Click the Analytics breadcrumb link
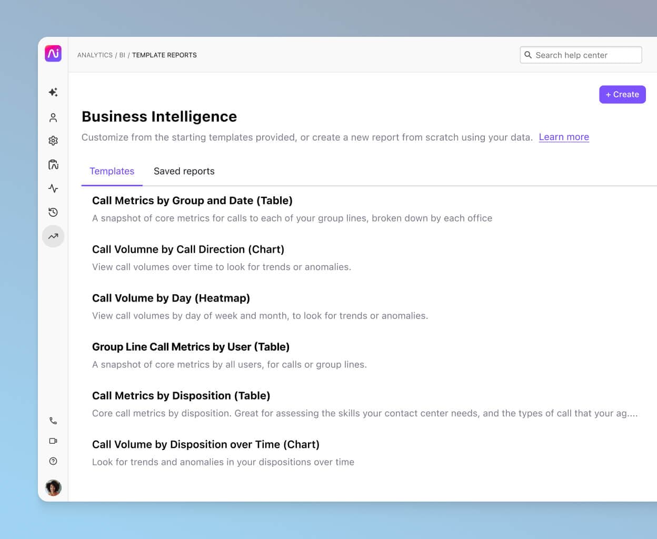Image resolution: width=657 pixels, height=539 pixels. (x=95, y=55)
